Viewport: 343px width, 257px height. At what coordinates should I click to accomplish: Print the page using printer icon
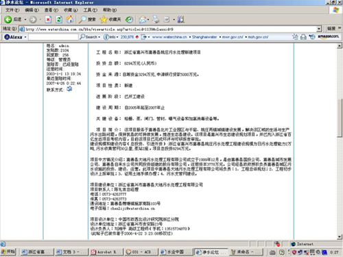156,20
